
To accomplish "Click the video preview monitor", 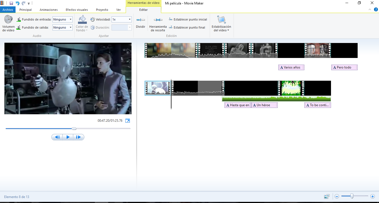I will (68, 78).
